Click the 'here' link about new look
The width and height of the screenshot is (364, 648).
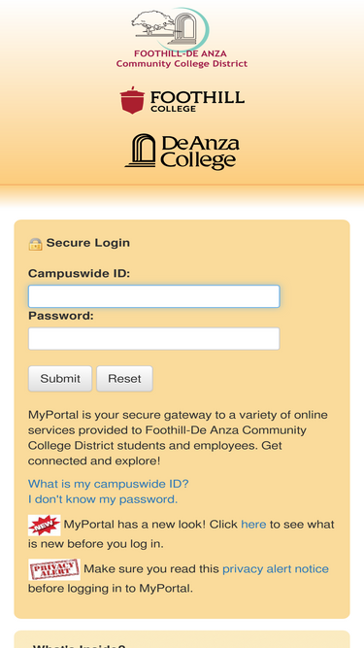point(253,525)
